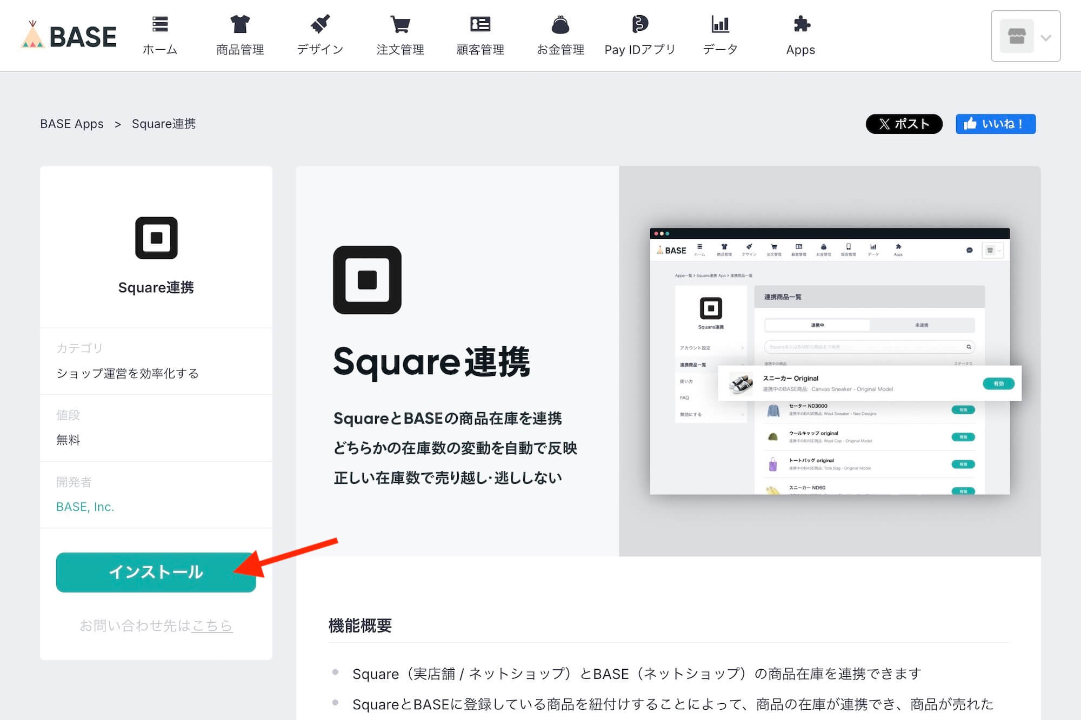Screen dimensions: 1081x720
Task: Share via the X ポスト button
Action: [904, 124]
